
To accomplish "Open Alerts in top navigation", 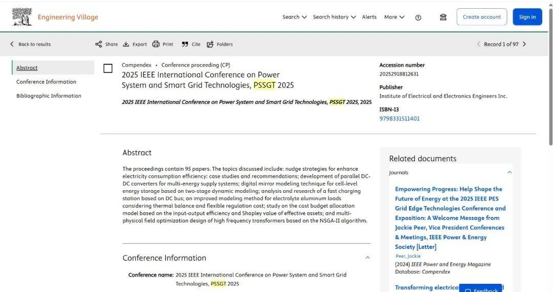I will click(369, 17).
